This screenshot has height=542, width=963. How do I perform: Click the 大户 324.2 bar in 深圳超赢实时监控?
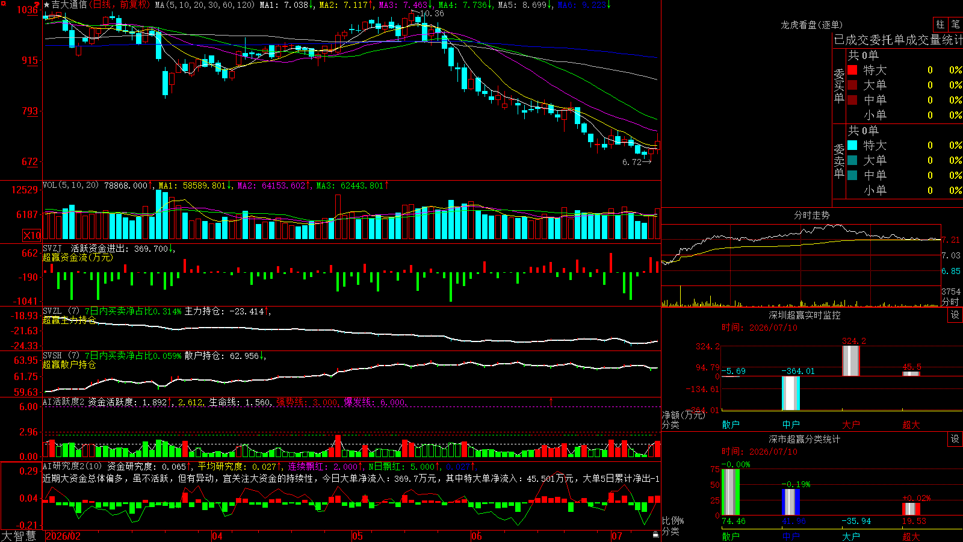point(850,361)
